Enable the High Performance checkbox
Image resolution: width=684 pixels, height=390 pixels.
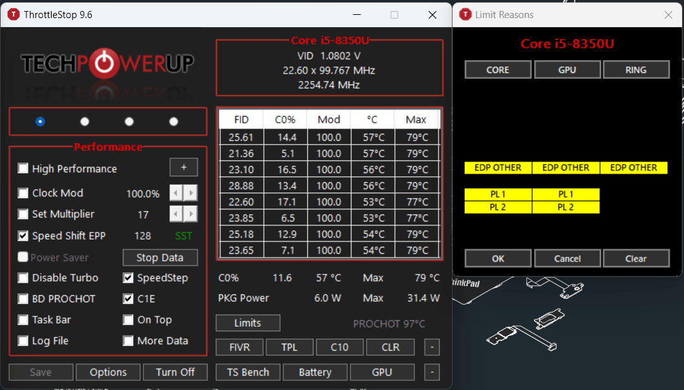(x=23, y=169)
